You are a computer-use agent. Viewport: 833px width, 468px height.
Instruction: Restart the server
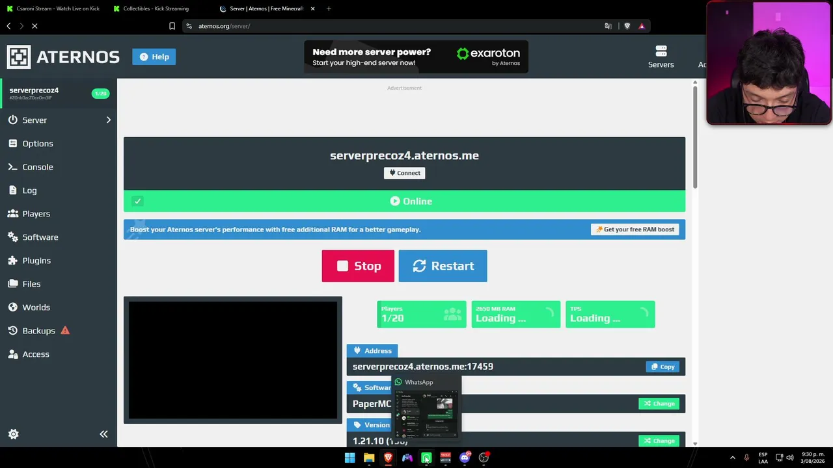click(443, 266)
